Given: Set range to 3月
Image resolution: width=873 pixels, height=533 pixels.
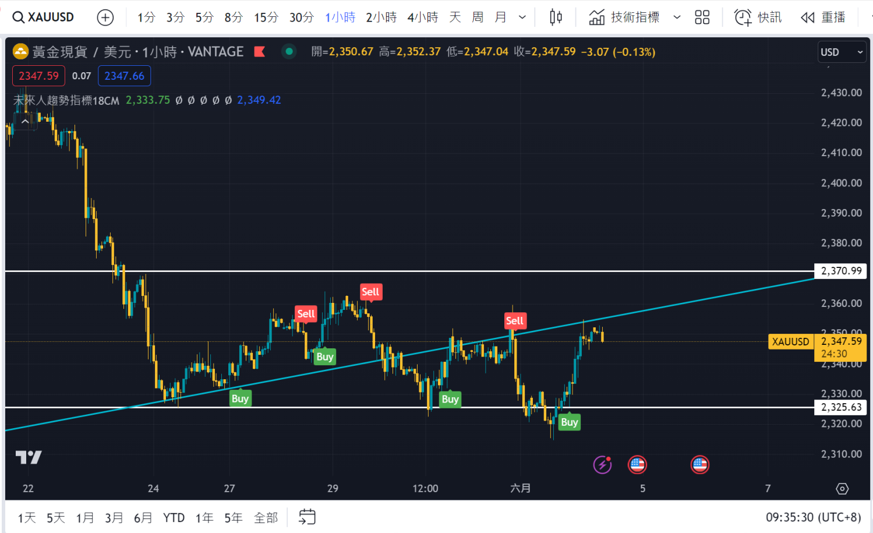Looking at the screenshot, I should (x=114, y=518).
